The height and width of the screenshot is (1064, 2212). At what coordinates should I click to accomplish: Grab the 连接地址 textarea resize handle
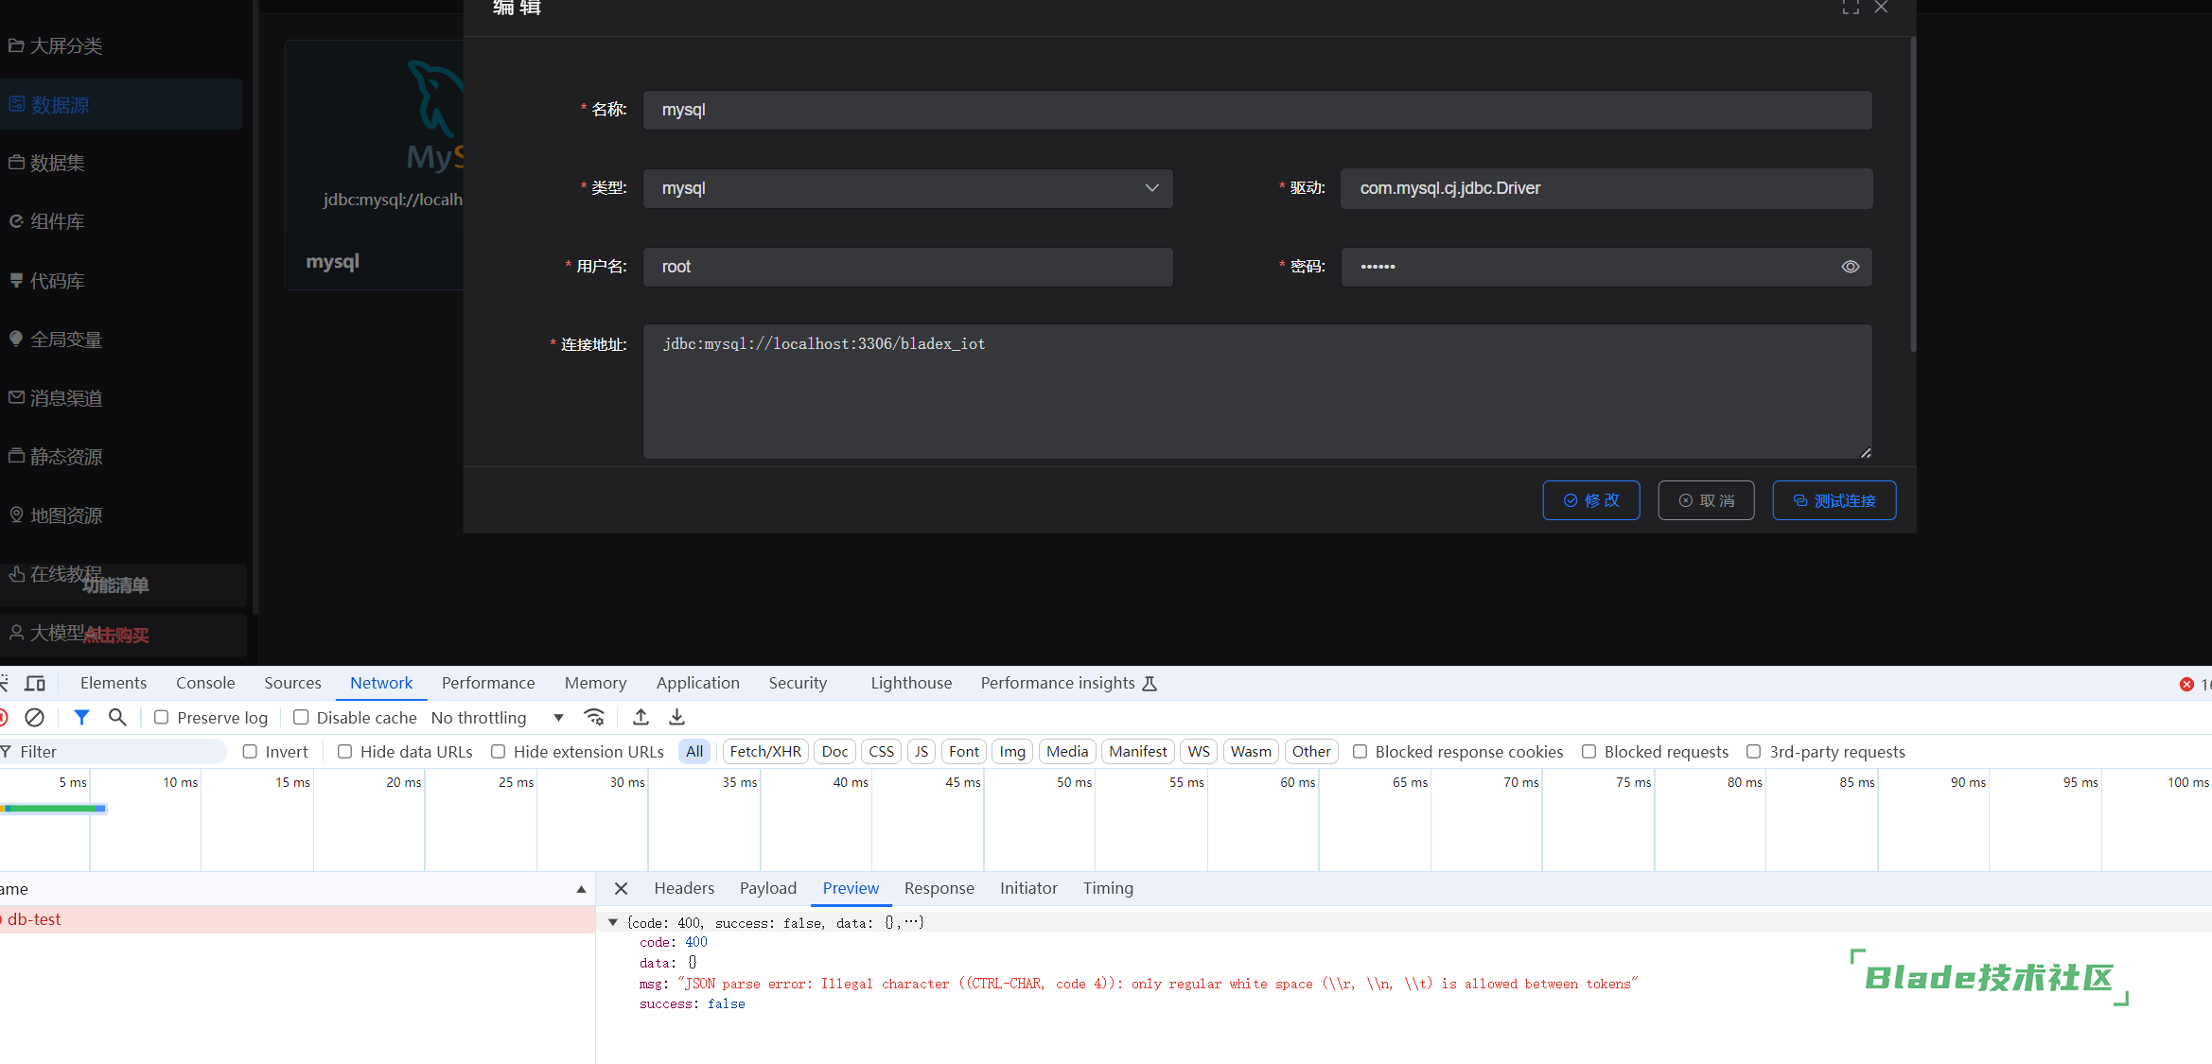pos(1865,452)
